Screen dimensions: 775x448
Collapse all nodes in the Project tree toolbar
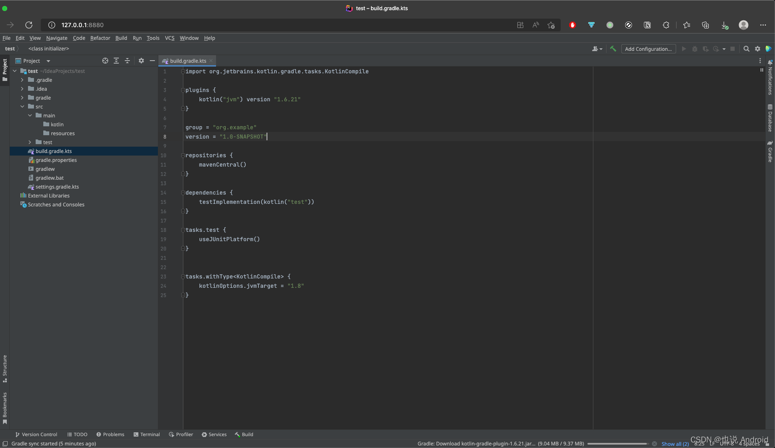point(127,61)
